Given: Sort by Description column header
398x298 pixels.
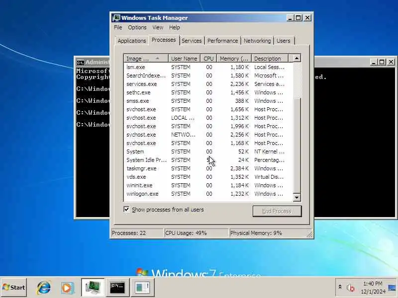Looking at the screenshot, I should [x=270, y=59].
